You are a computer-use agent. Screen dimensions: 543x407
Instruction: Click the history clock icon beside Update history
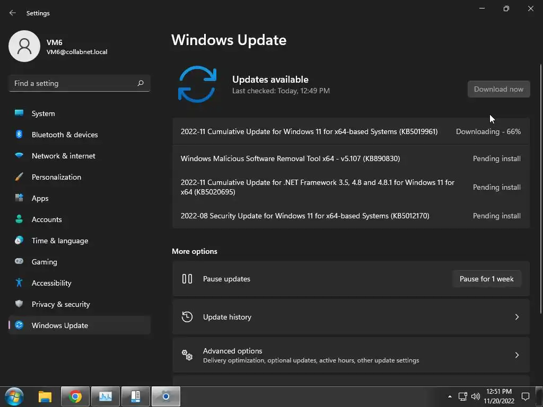click(187, 317)
